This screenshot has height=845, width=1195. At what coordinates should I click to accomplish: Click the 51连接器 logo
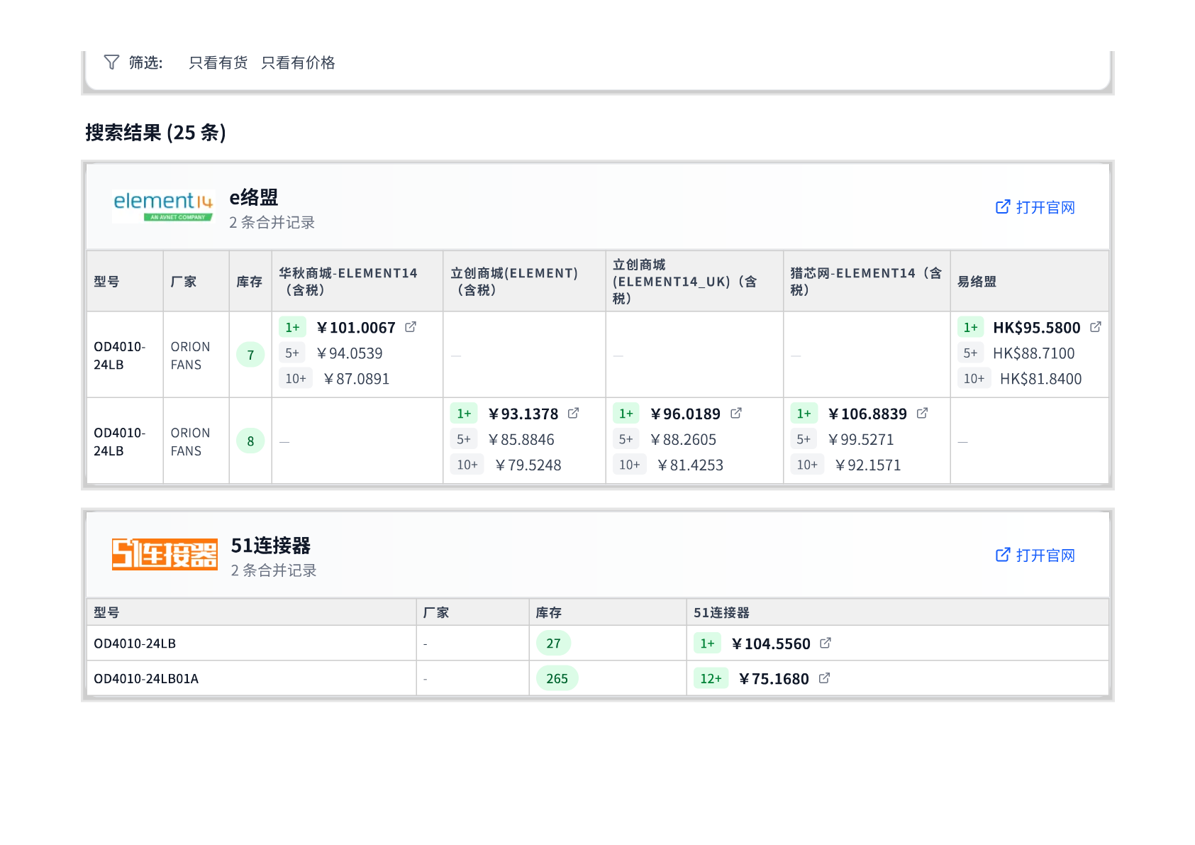coord(165,555)
